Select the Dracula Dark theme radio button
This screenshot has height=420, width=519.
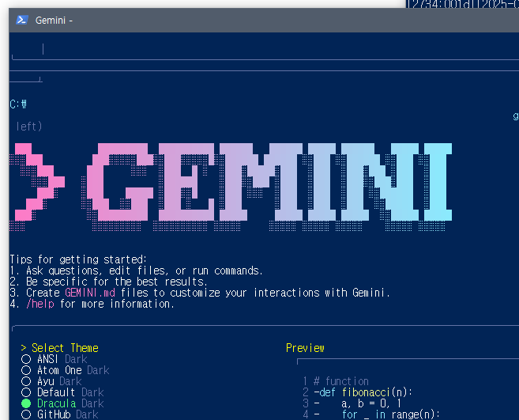coord(26,403)
